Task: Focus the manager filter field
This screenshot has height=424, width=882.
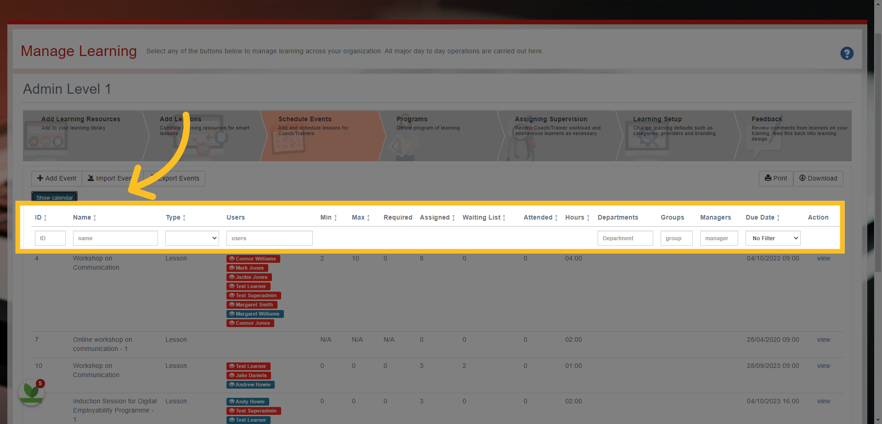Action: click(719, 238)
